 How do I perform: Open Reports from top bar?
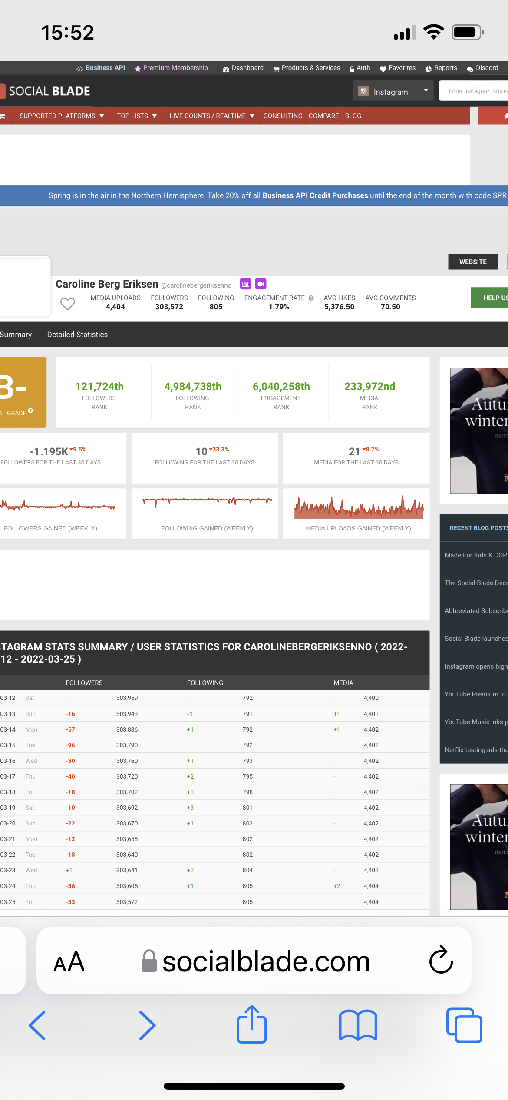441,68
